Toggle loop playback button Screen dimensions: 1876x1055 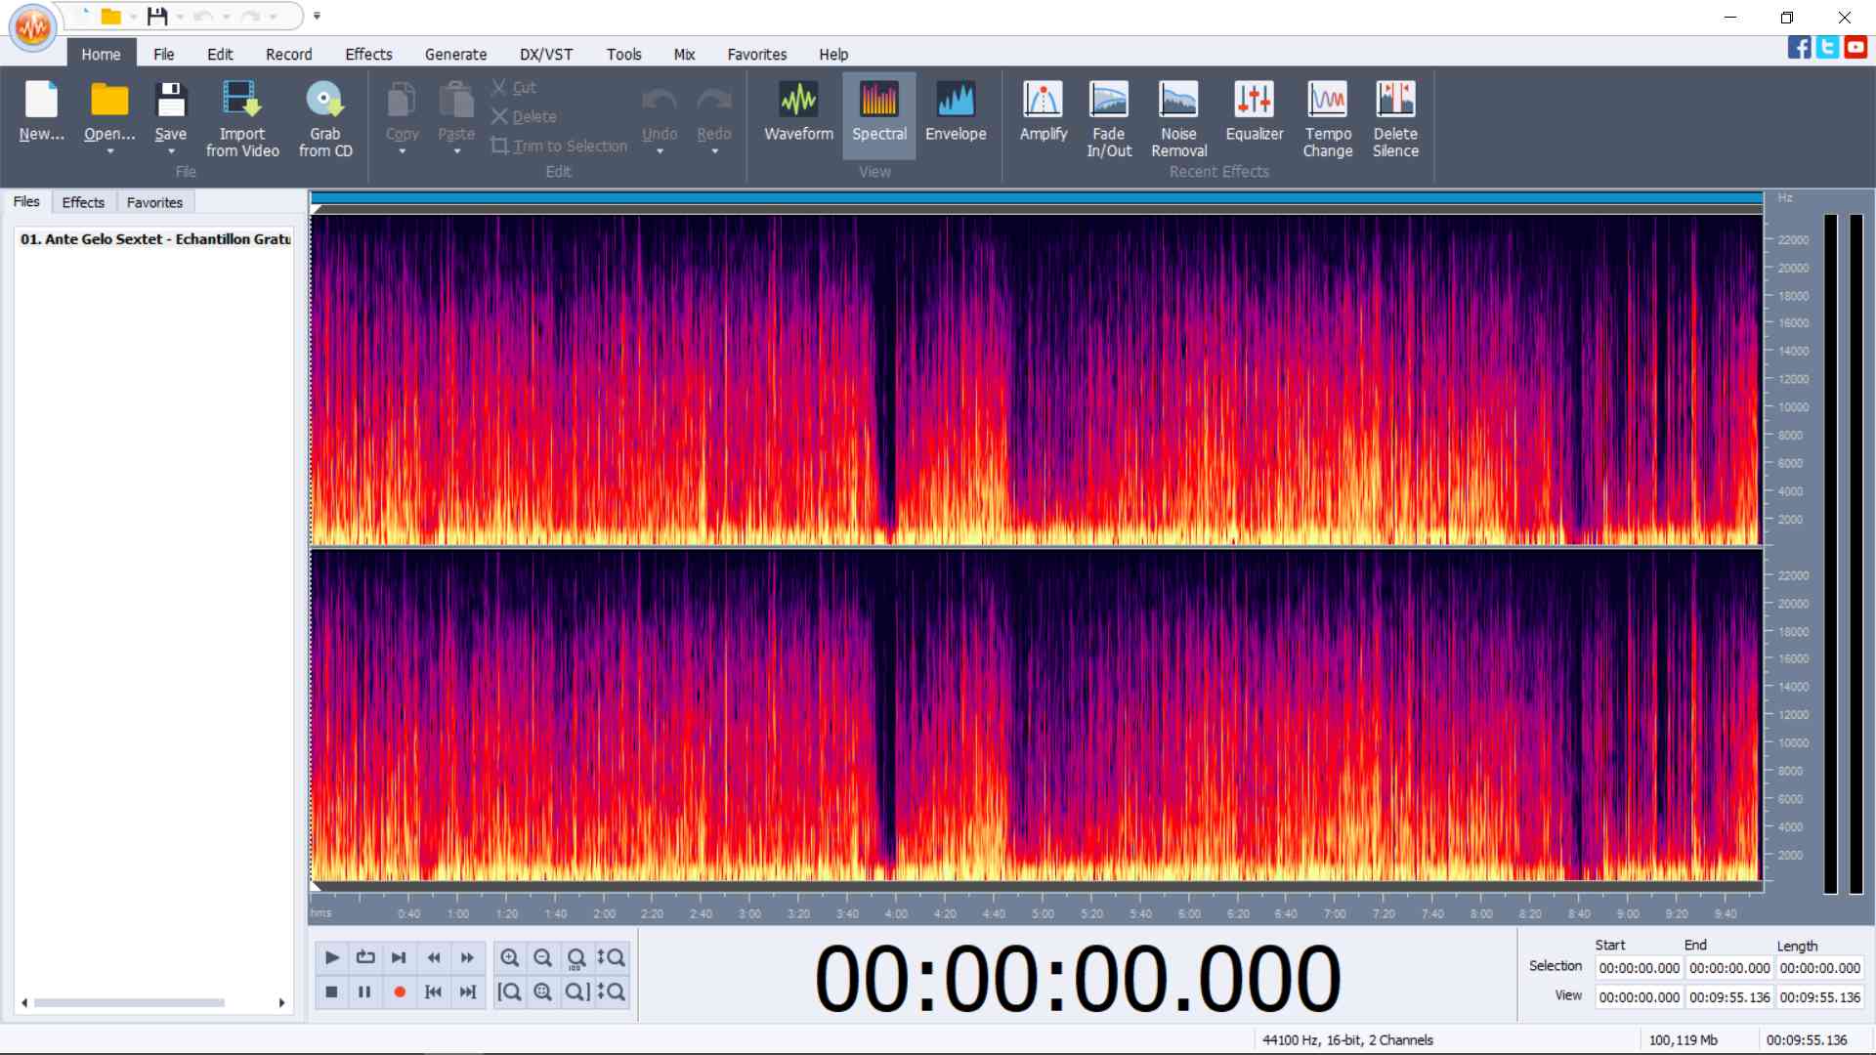pyautogui.click(x=365, y=957)
